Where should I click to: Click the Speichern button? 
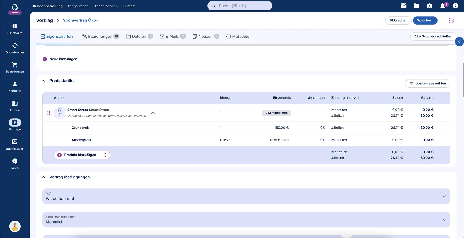click(425, 20)
